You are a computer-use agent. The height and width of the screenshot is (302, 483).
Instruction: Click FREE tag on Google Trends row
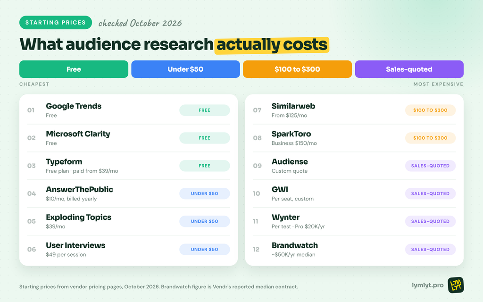tap(205, 110)
